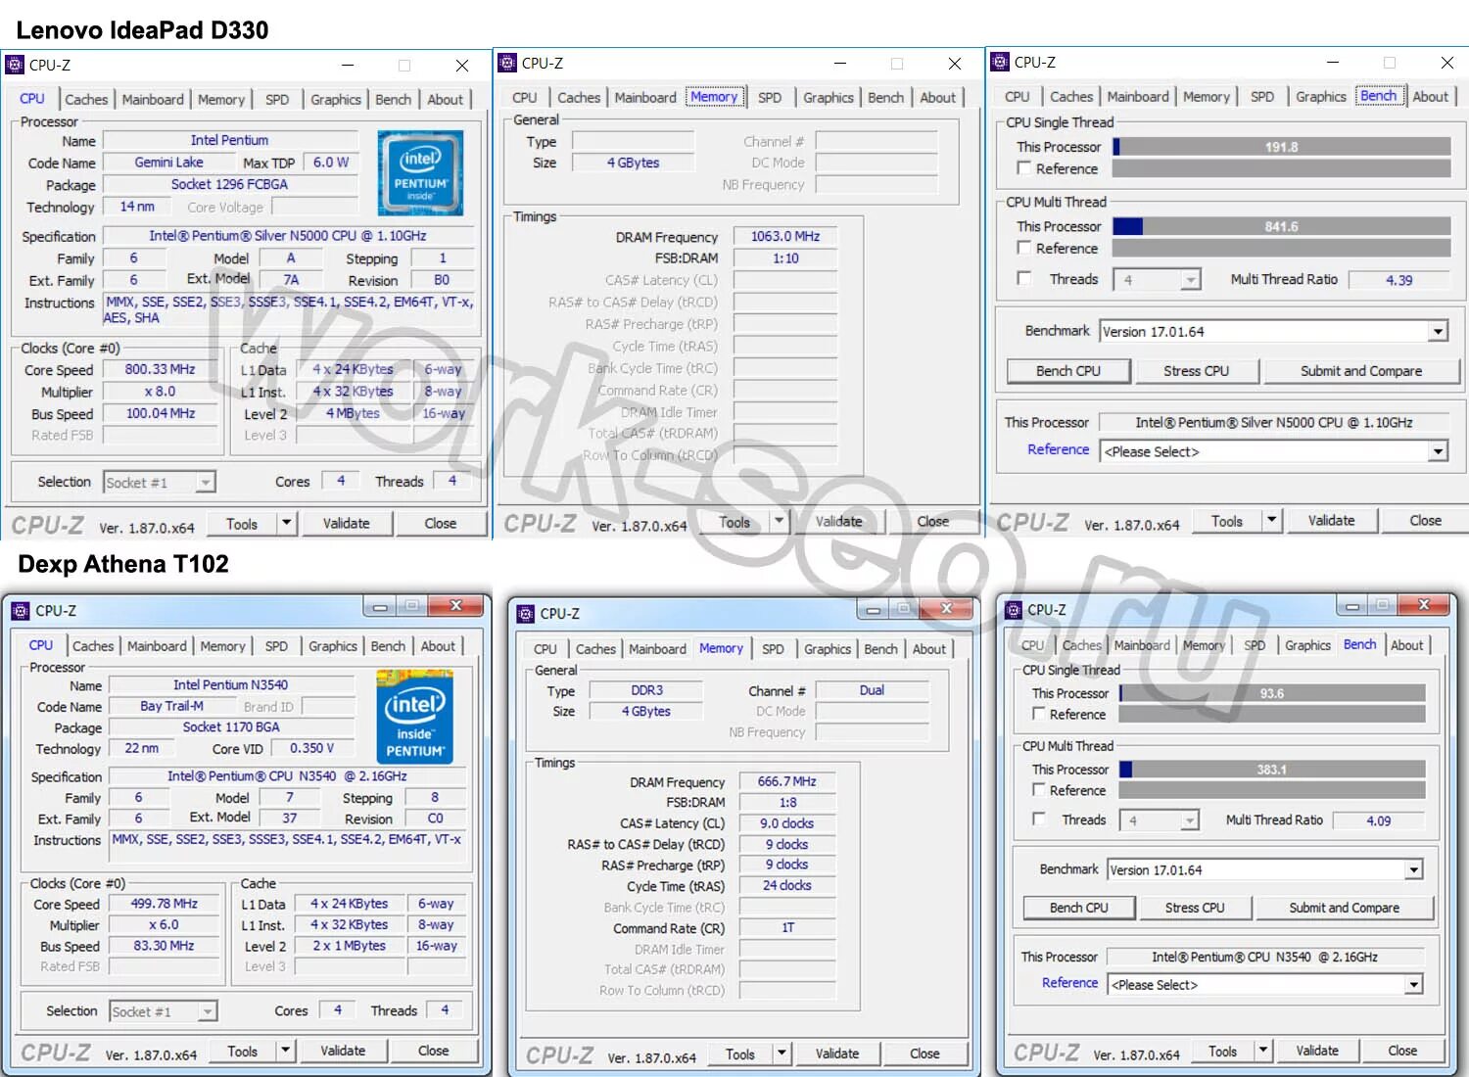Click DRAM Frequency field 1063.0 MHz in Lenovo Memory
Screen dimensions: 1469x1077
pos(785,236)
